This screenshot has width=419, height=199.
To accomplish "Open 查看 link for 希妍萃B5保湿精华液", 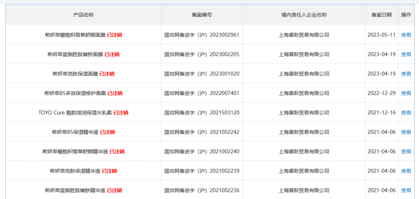I will pos(406,132).
